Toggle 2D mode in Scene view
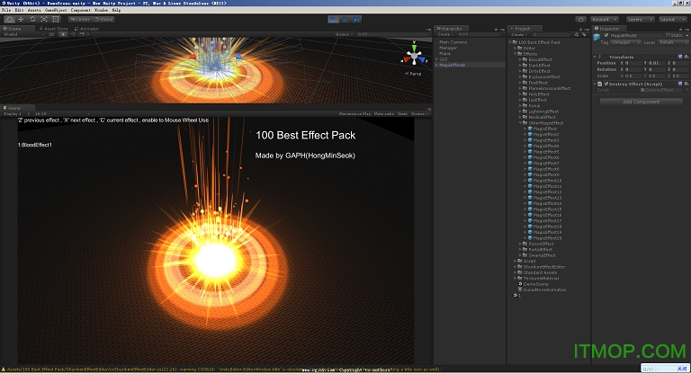Screen dimensions: 691x374 51,34
